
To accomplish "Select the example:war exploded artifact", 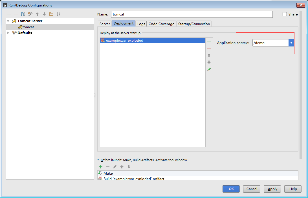I will click(x=153, y=41).
